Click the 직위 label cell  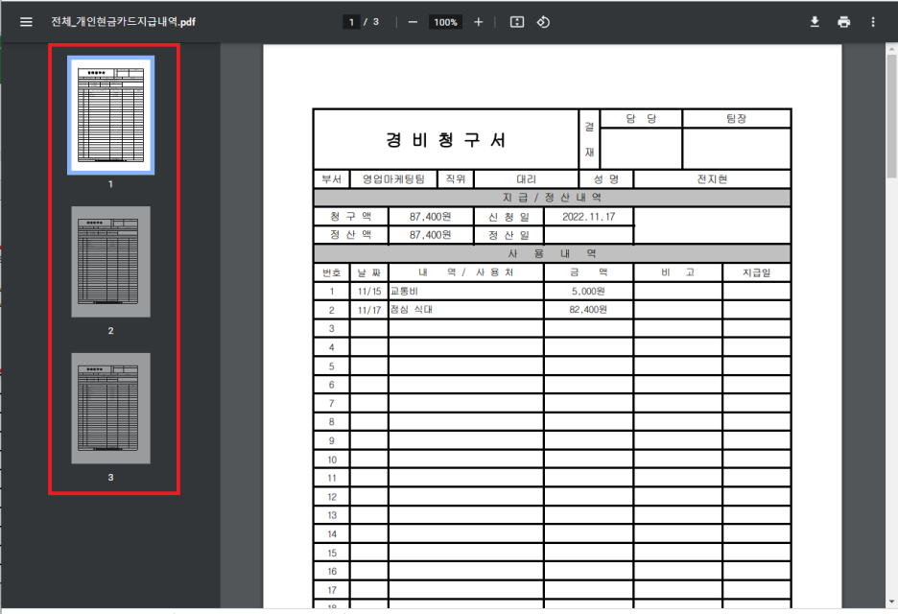(x=456, y=178)
